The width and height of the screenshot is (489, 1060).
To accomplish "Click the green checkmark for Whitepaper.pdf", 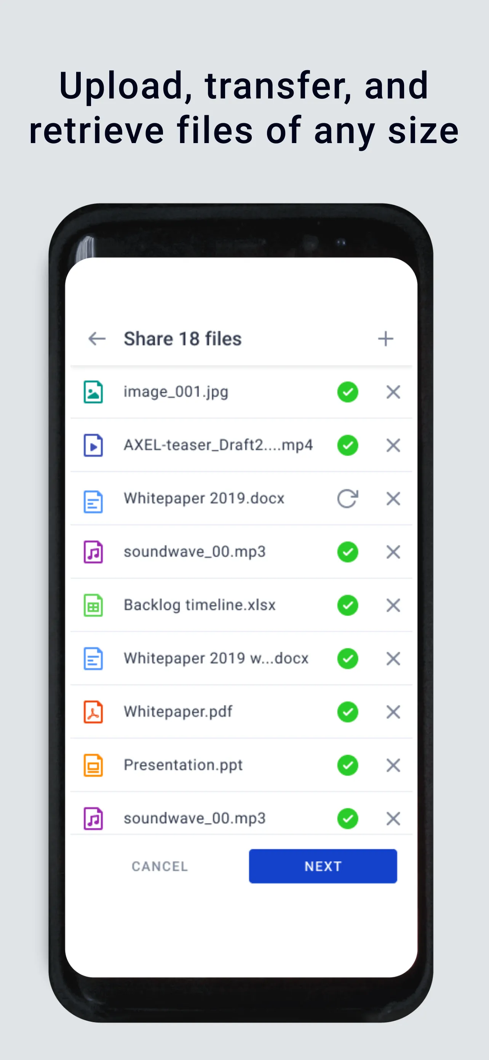I will 348,712.
